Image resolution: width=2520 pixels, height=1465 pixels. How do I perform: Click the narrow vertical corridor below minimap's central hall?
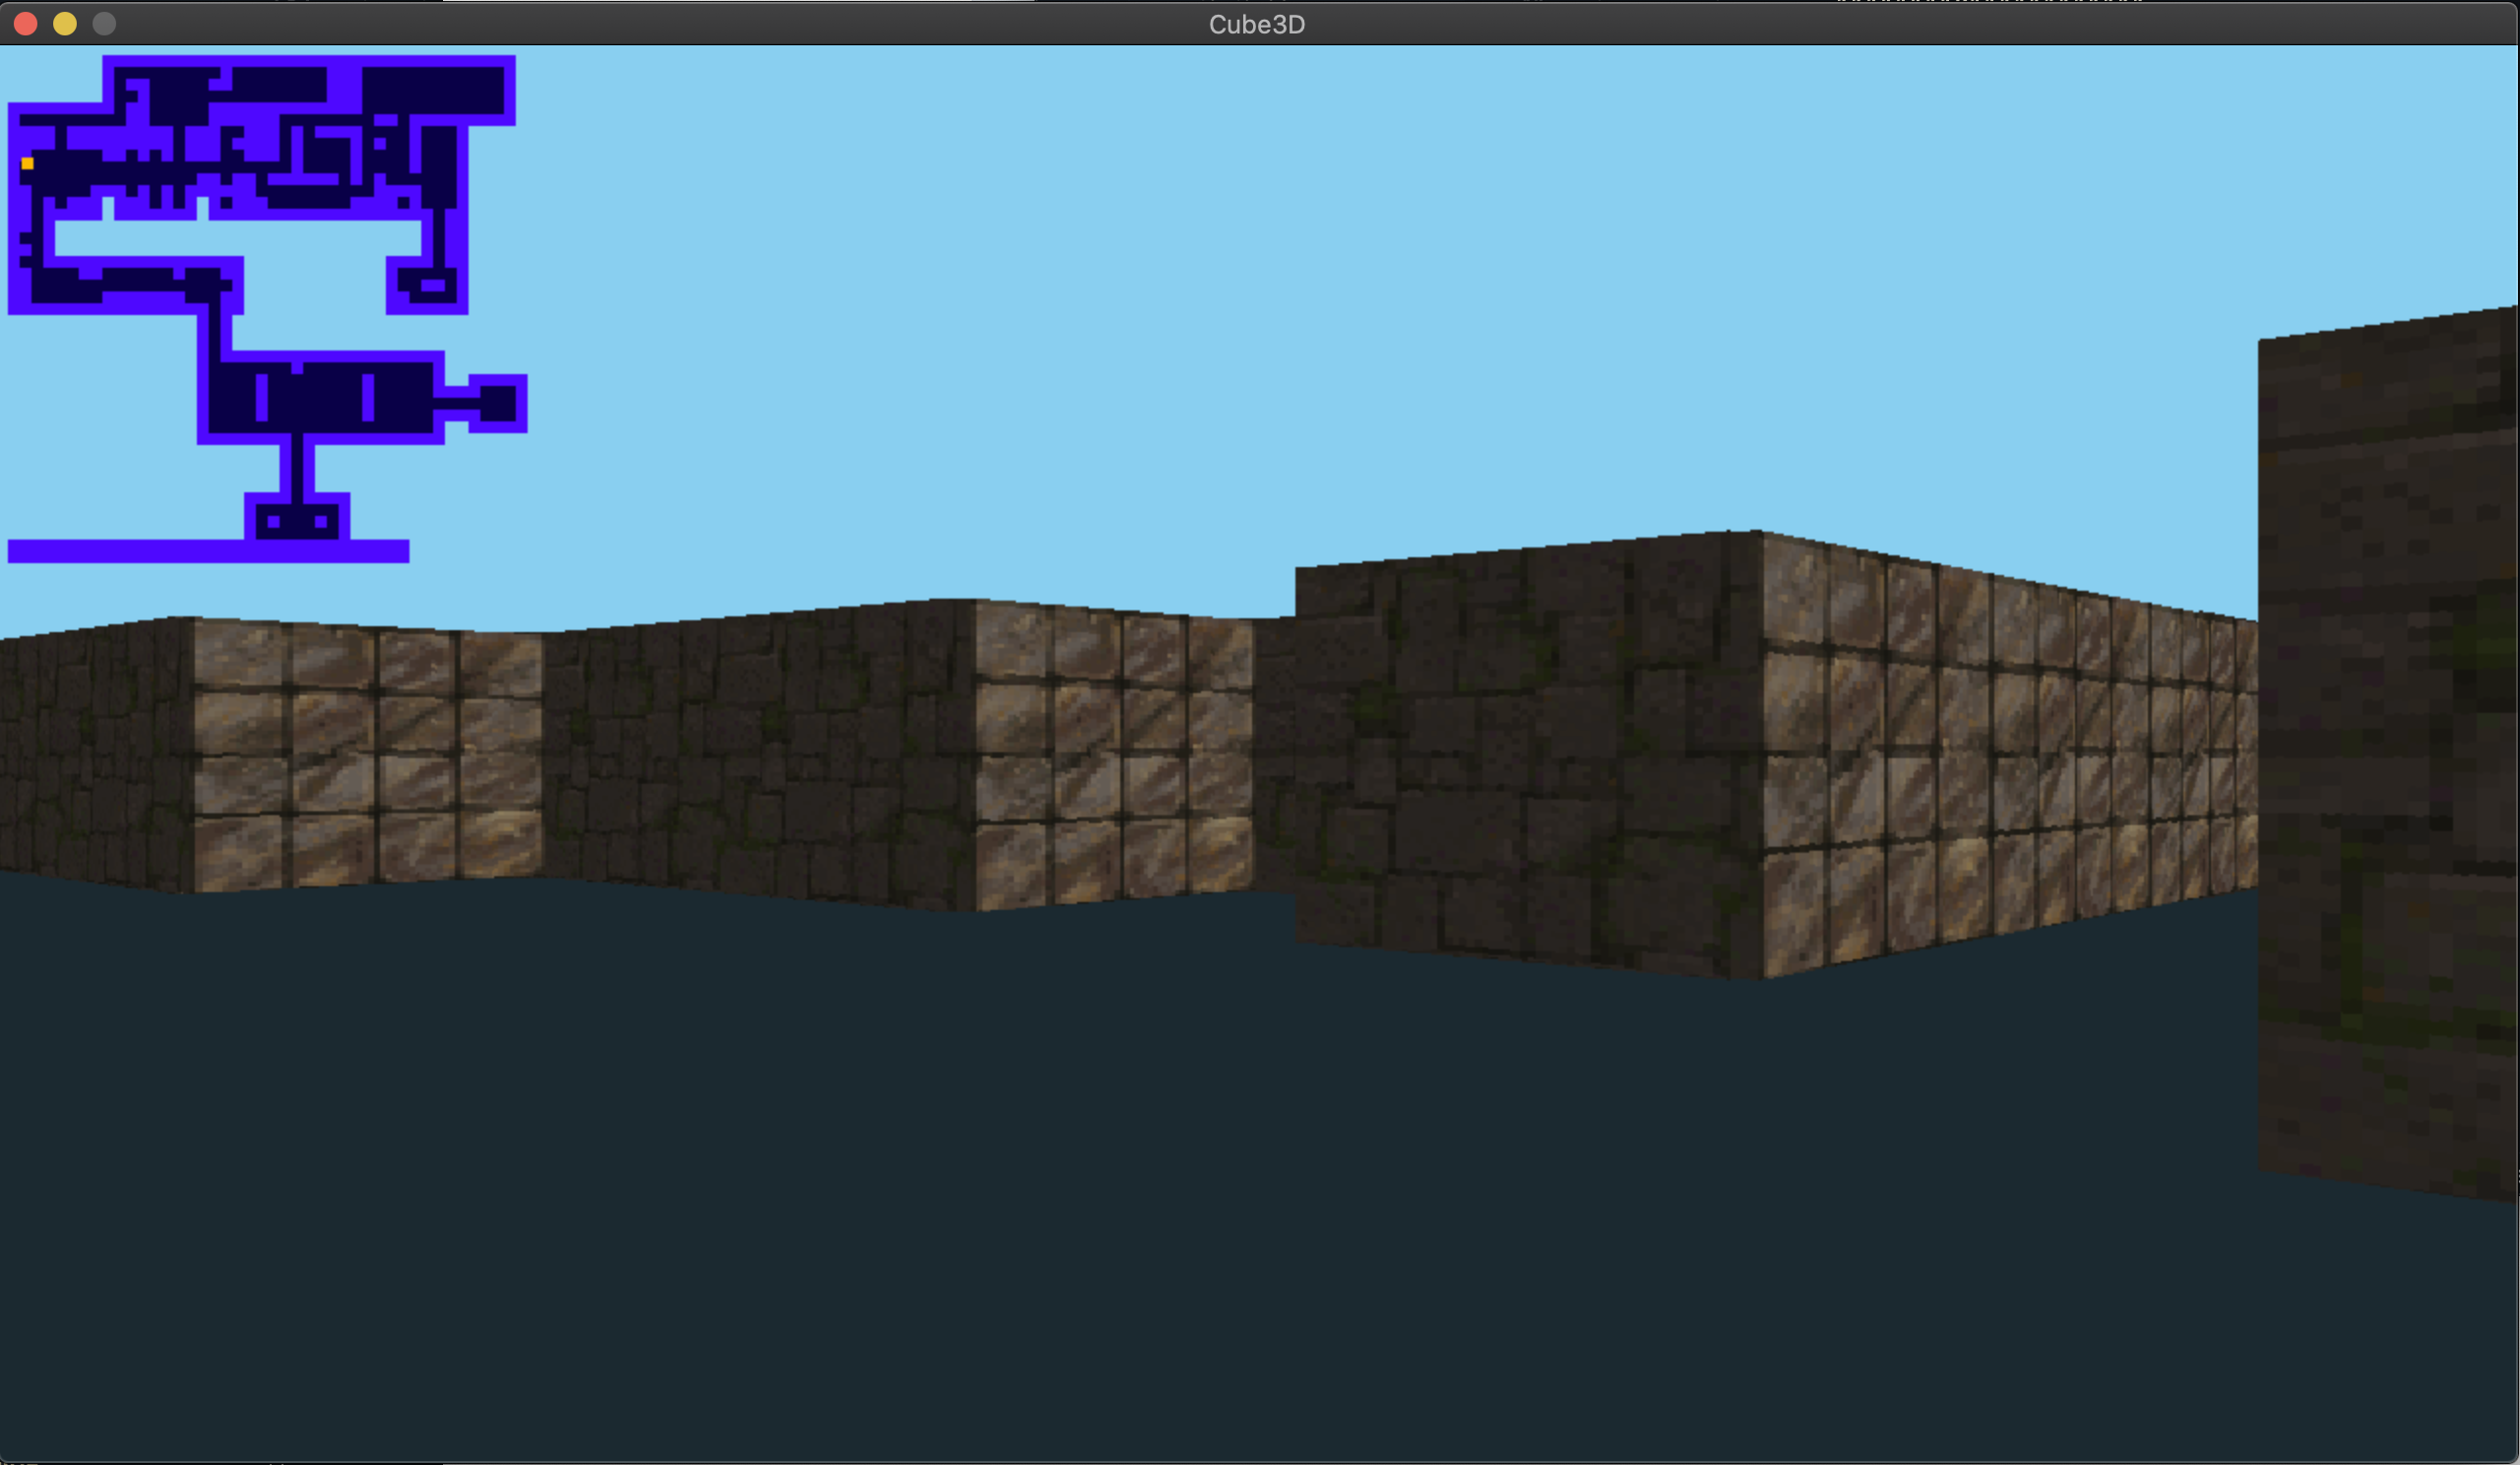[297, 467]
